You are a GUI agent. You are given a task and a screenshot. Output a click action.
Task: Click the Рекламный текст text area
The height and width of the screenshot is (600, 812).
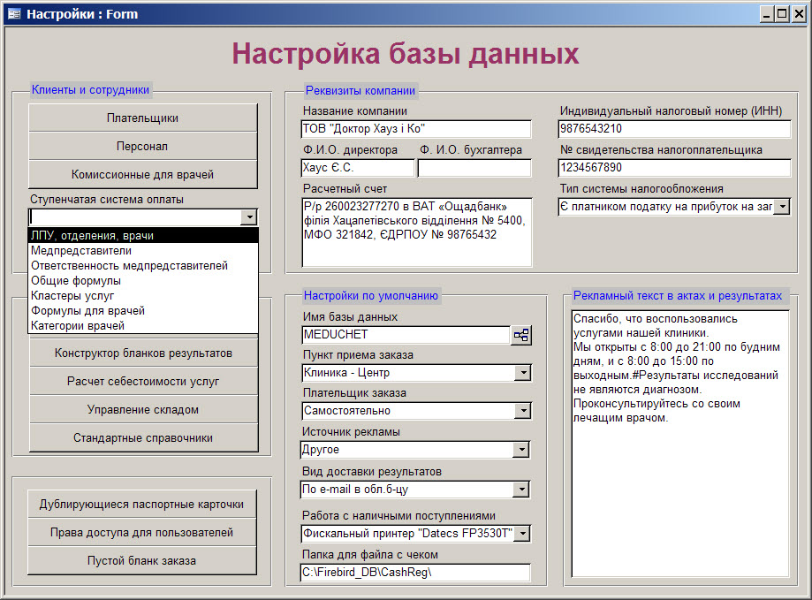click(680, 444)
